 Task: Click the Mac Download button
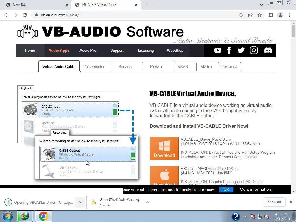pyautogui.click(x=164, y=175)
